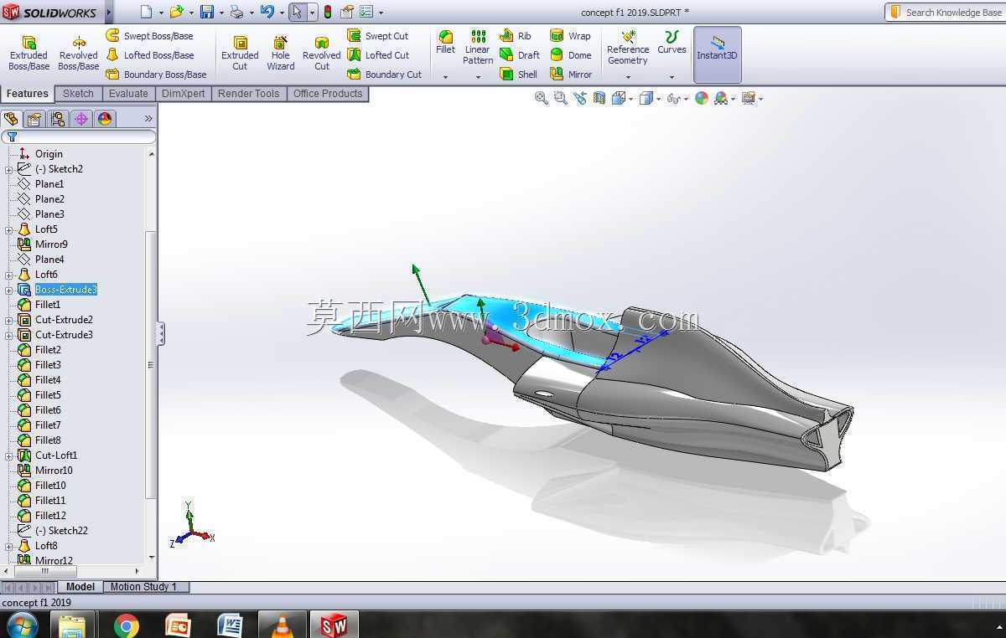Expand the SolidWorks main menu arrow

click(109, 12)
